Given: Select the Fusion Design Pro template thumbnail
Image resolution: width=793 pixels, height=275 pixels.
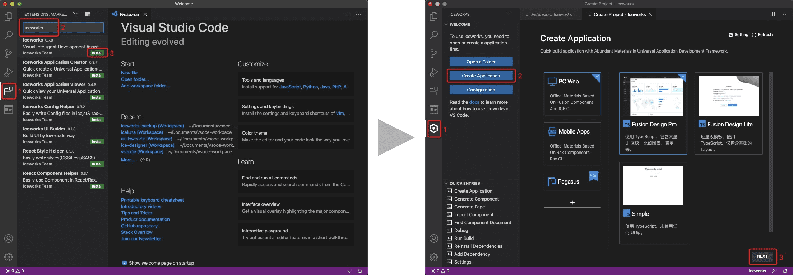Looking at the screenshot, I should click(x=653, y=96).
